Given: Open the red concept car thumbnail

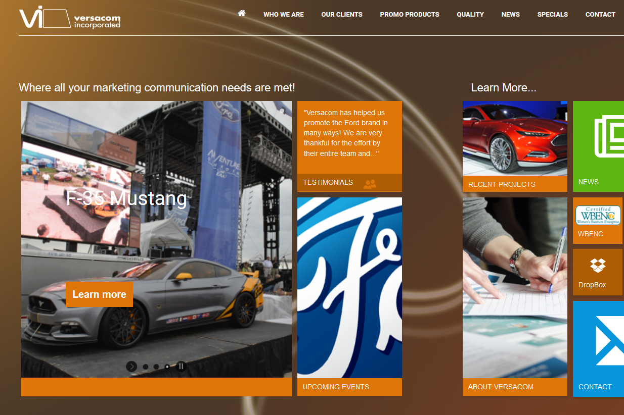Looking at the screenshot, I should coord(515,138).
